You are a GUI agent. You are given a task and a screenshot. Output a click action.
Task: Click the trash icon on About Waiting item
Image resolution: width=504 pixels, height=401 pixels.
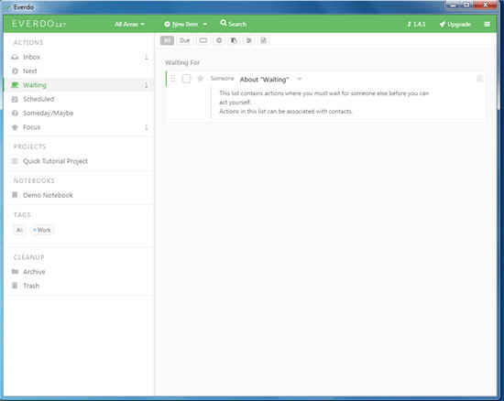(479, 79)
